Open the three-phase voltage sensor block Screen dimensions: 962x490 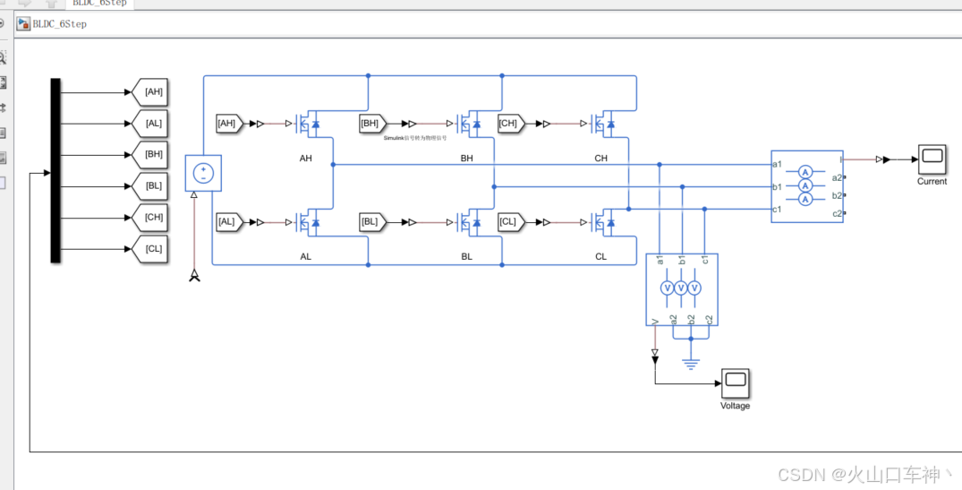click(682, 289)
